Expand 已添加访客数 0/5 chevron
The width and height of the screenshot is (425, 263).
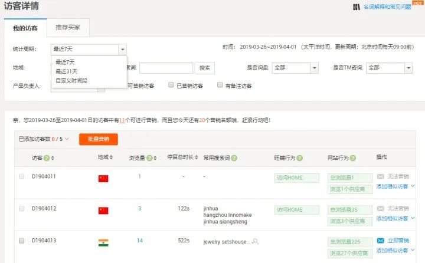tap(67, 139)
